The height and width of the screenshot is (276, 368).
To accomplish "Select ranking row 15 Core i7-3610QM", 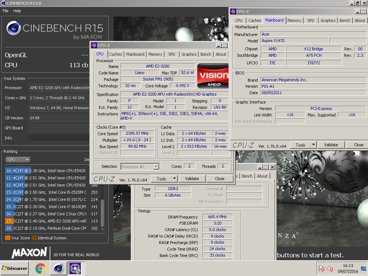I will click(52, 207).
